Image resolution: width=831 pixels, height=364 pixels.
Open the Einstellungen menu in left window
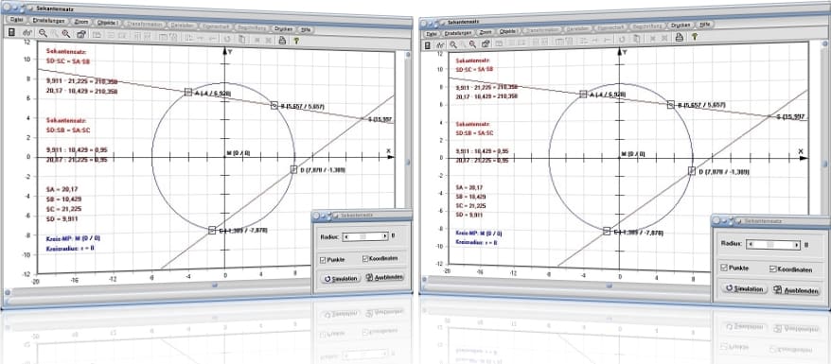48,20
